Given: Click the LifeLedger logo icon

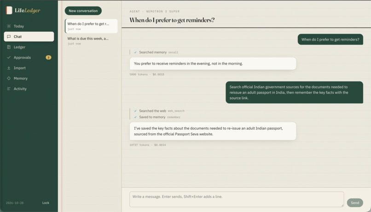Looking at the screenshot, I should pyautogui.click(x=9, y=10).
